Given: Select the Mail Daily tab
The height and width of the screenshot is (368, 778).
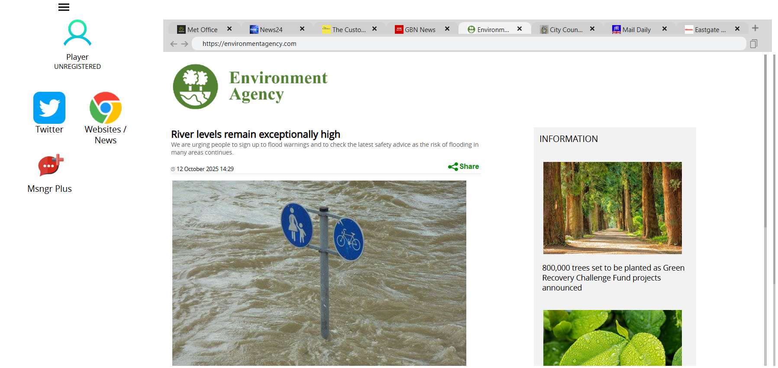Looking at the screenshot, I should (x=636, y=29).
